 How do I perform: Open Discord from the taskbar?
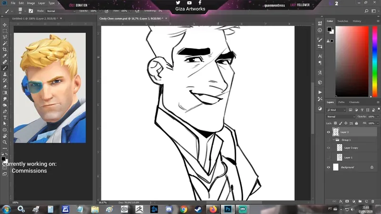point(169,209)
